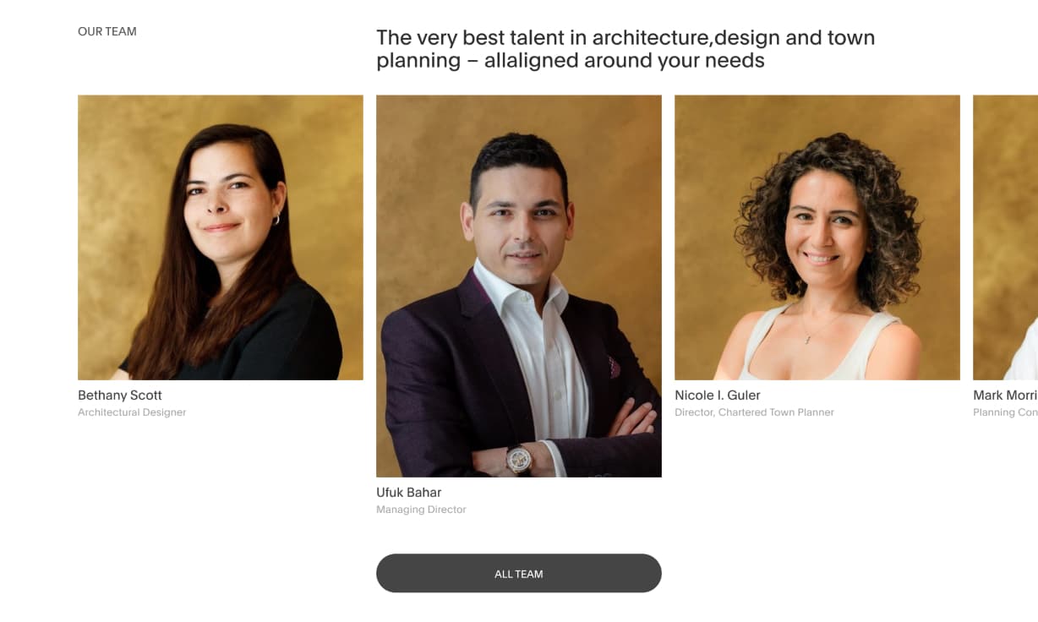Click the wristwatch in Ufuk Bahar's photo
1038x622 pixels.
pyautogui.click(x=518, y=458)
